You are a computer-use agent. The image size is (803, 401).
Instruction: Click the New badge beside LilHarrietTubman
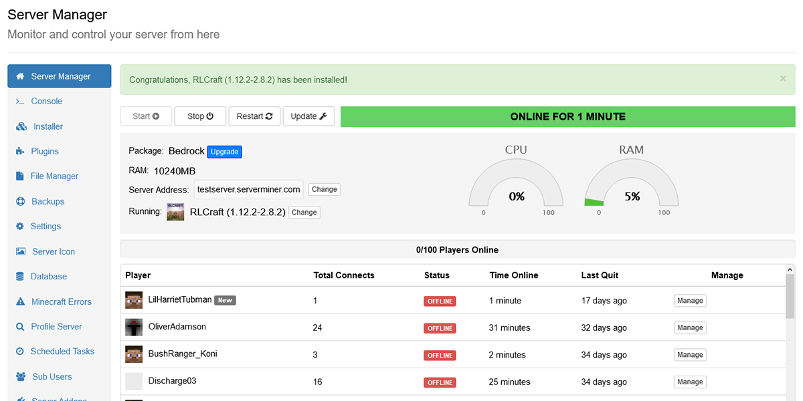225,300
